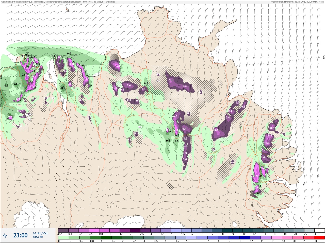Pick the rain-scale swatch between 1 and 1.5
325x243 pixels.
(x=106, y=238)
